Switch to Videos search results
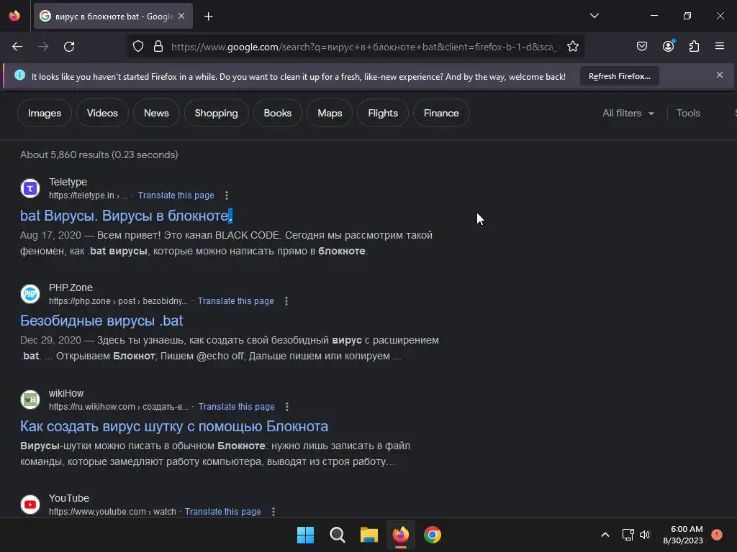 tap(102, 113)
